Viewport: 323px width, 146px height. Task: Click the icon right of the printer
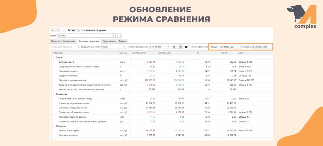180,47
